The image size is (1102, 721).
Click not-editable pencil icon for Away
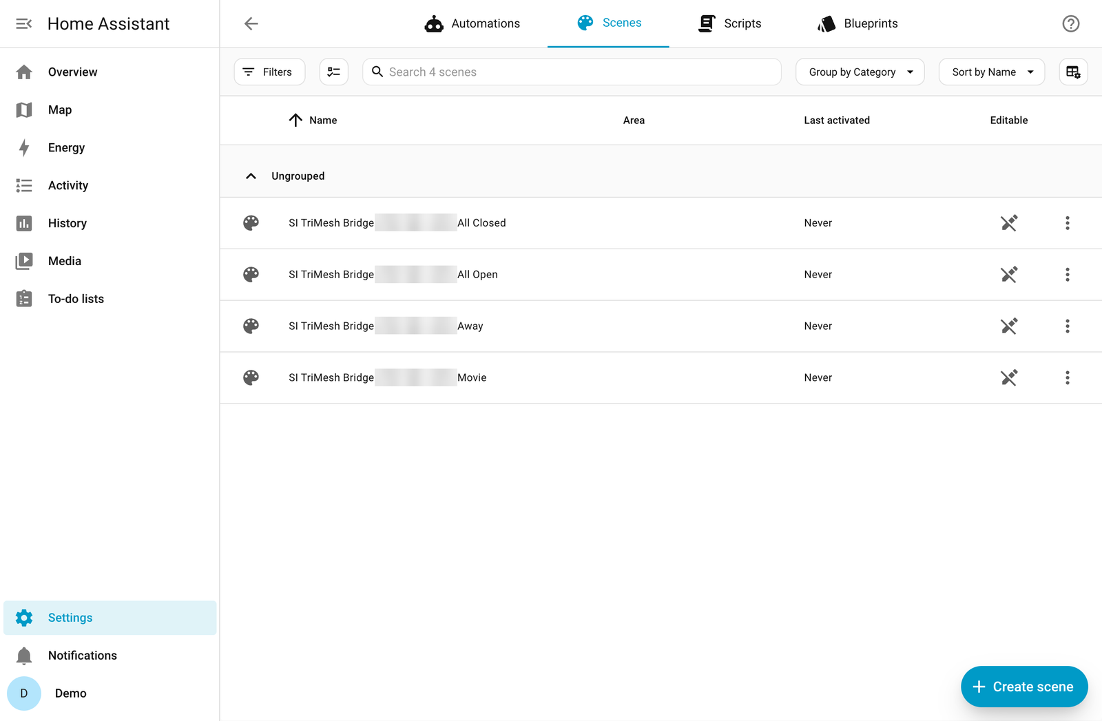coord(1009,326)
